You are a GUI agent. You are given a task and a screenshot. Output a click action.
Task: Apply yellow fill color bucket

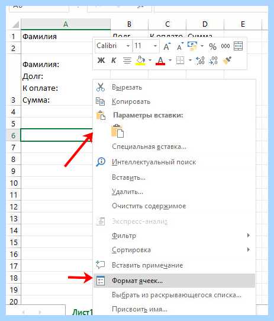click(140, 61)
